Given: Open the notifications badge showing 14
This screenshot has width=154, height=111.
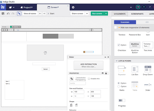Looking at the screenshot, I should click(x=138, y=7).
